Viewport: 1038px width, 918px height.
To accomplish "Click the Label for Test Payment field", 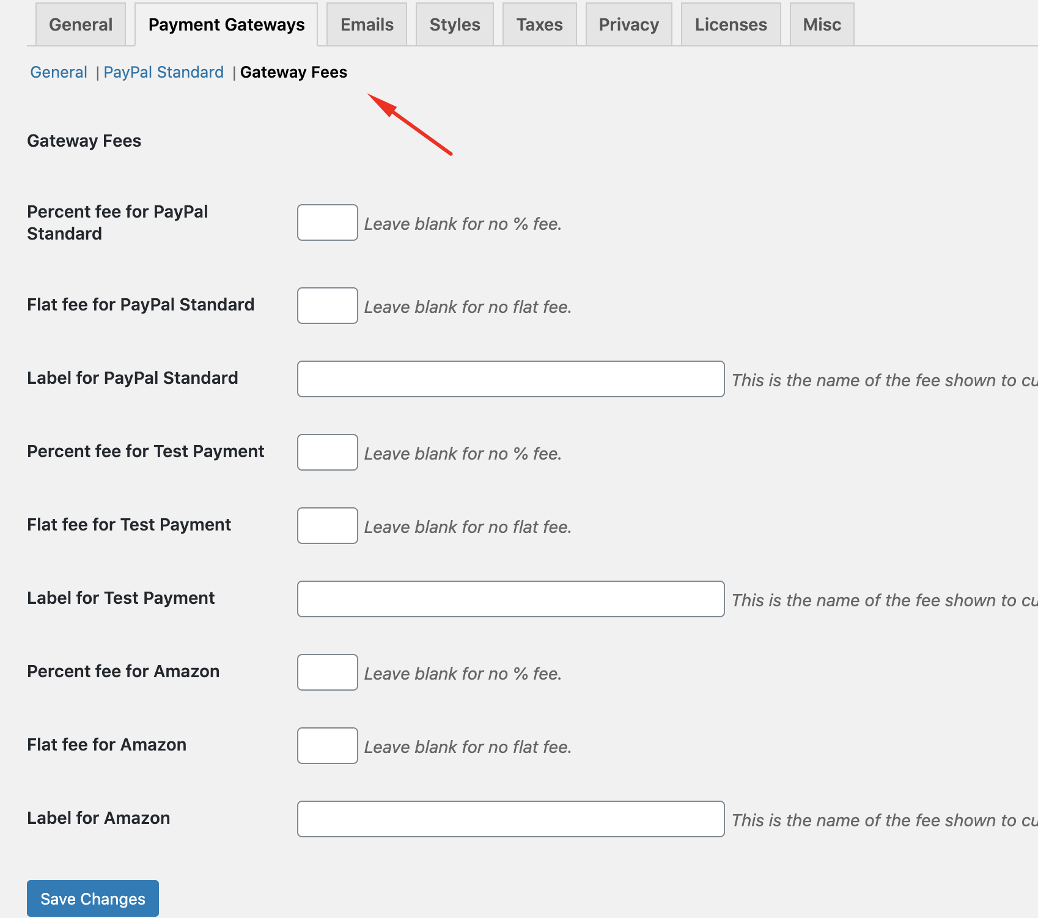I will (x=510, y=599).
